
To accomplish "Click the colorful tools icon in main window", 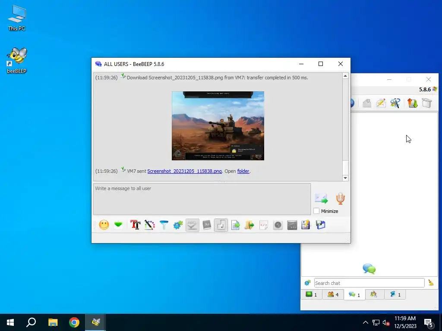I will 395,103.
